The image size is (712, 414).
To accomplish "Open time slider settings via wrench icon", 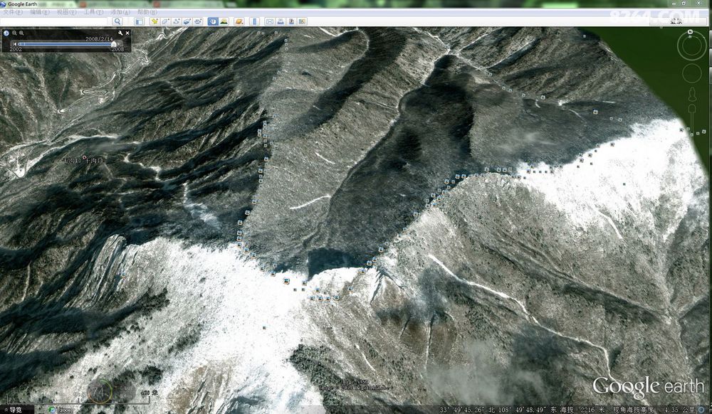I will (120, 33).
